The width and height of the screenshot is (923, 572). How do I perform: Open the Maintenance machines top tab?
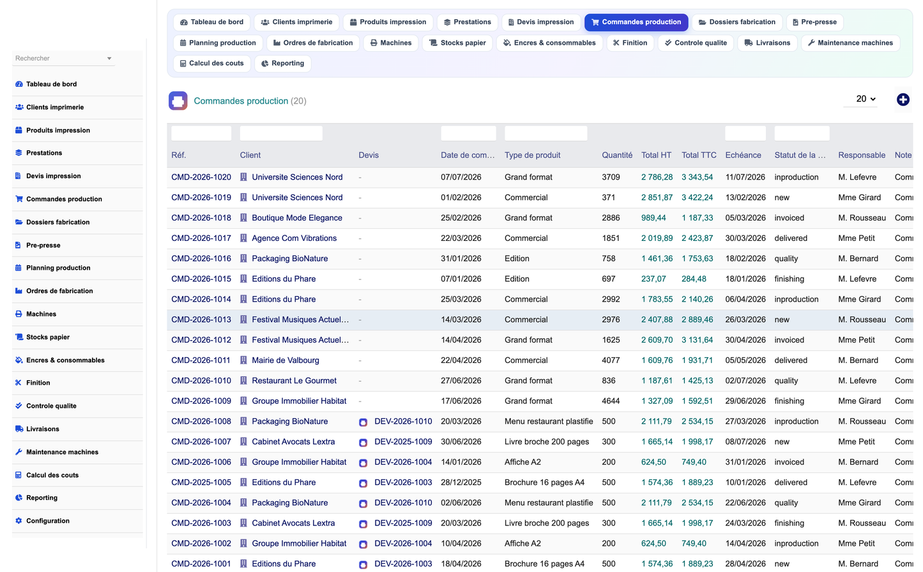[850, 43]
